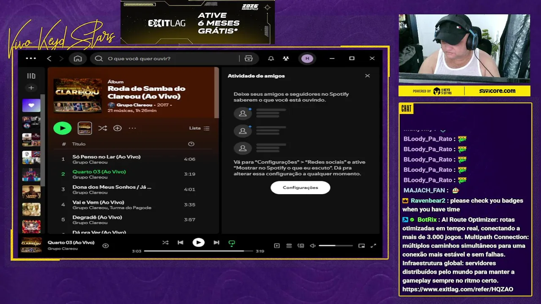Open now-playing cover art in bottom bar
The width and height of the screenshot is (541, 304).
[32, 245]
